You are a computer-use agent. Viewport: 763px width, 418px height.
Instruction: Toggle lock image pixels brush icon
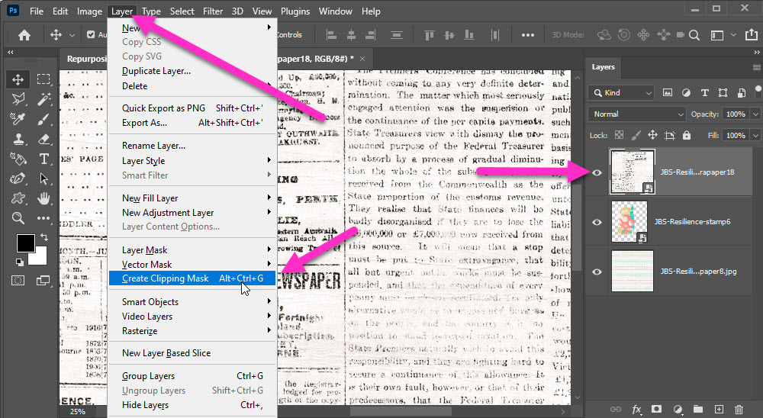636,135
